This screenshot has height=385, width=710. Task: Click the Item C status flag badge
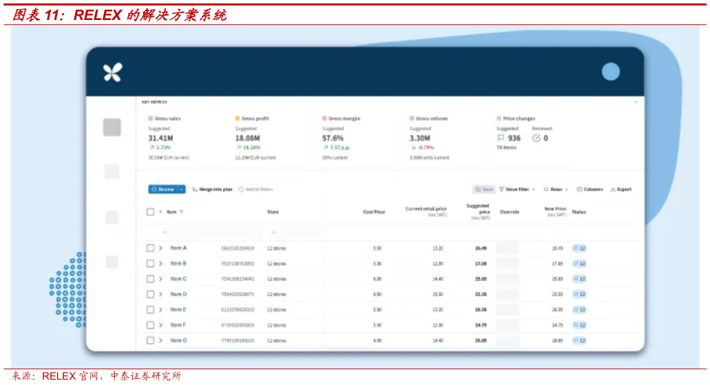(579, 279)
